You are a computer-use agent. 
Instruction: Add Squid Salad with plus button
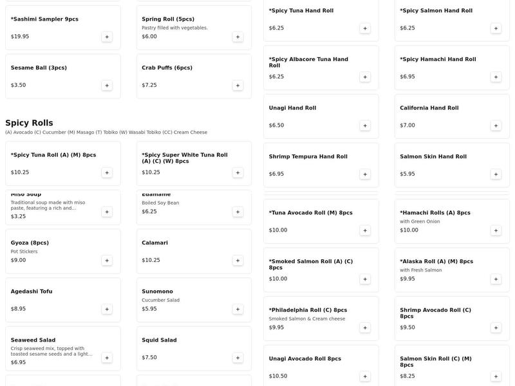pyautogui.click(x=238, y=358)
